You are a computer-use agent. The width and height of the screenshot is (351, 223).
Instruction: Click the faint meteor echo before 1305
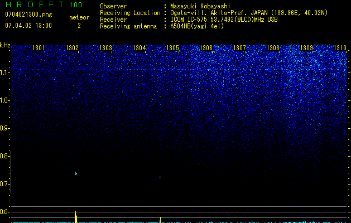point(160,177)
